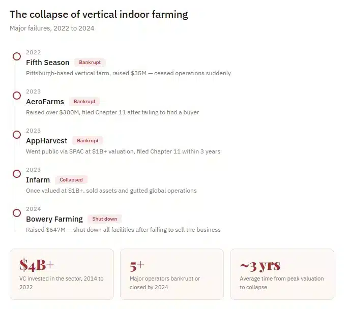Select the AeroFarms timeline circle marker
The width and height of the screenshot is (349, 309).
point(17,96)
